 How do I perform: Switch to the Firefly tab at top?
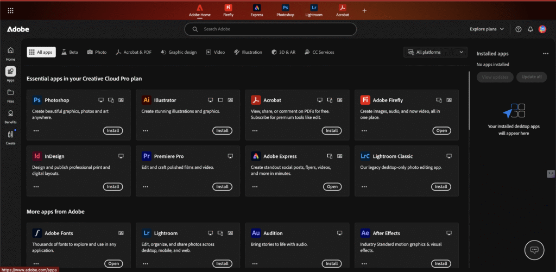coord(229,11)
